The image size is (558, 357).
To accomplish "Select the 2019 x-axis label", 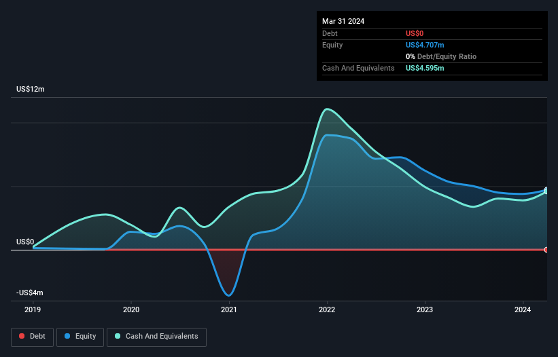I will (33, 309).
